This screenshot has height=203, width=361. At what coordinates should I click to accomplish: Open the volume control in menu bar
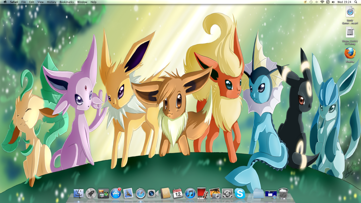(x=333, y=2)
